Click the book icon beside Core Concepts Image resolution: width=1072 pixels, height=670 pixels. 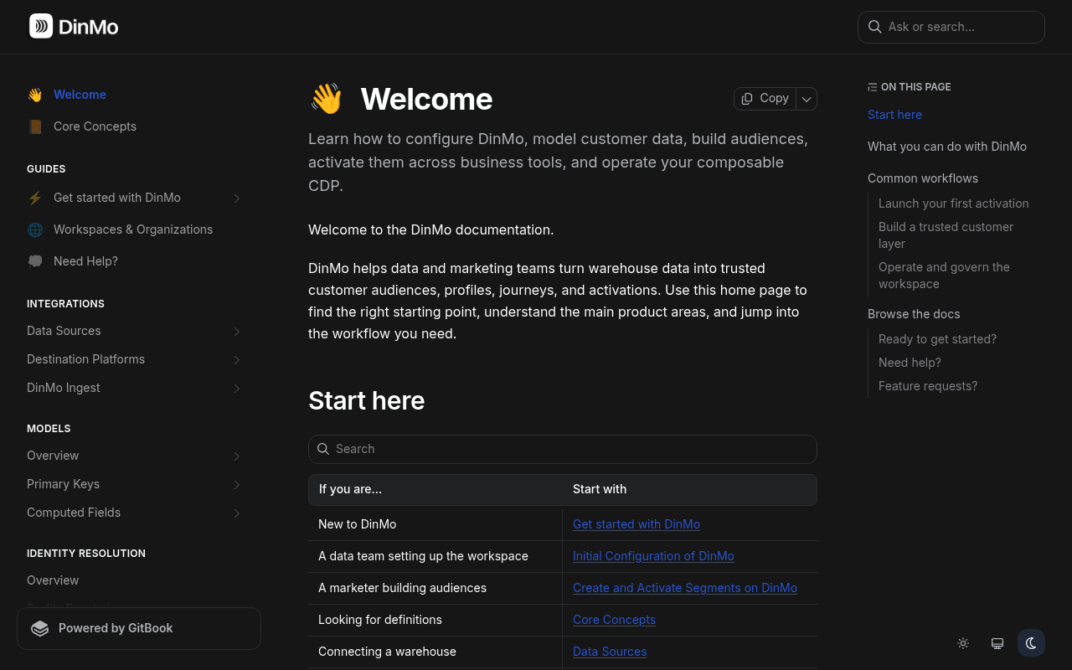coord(35,126)
